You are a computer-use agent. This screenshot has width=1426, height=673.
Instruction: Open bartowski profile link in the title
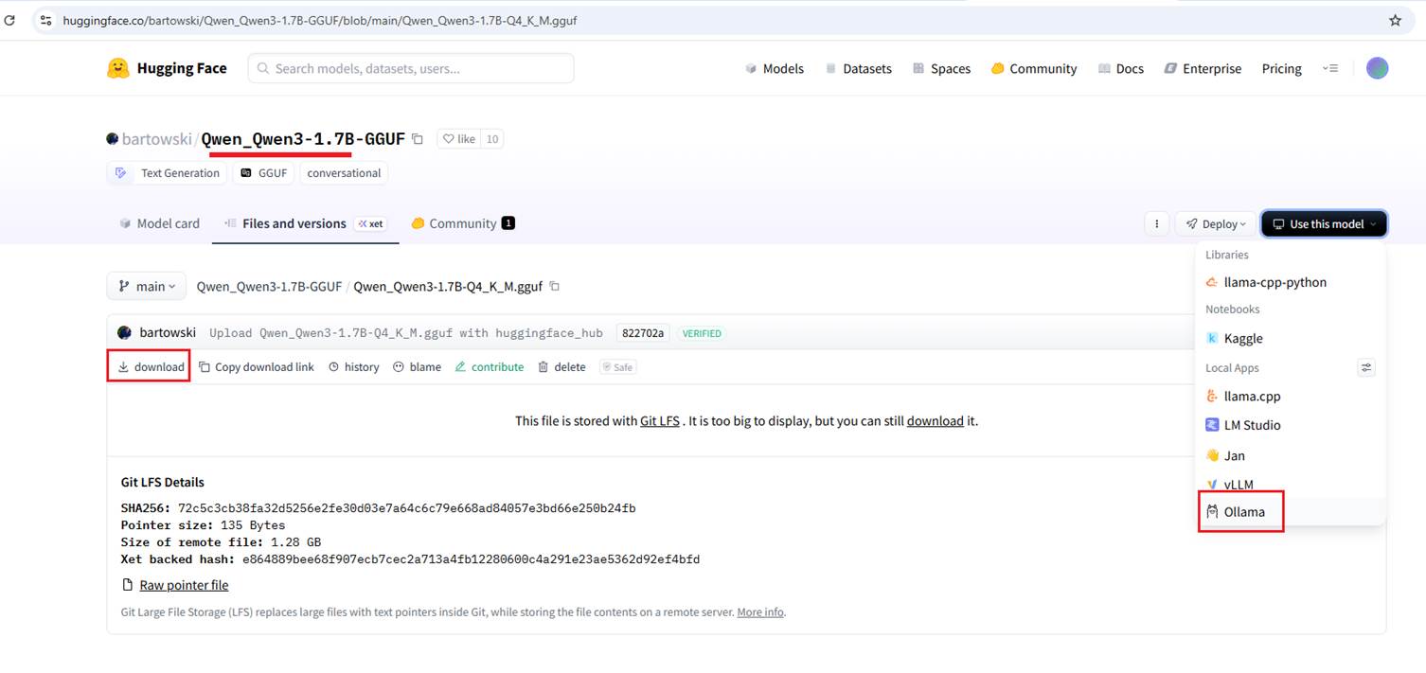(x=157, y=139)
